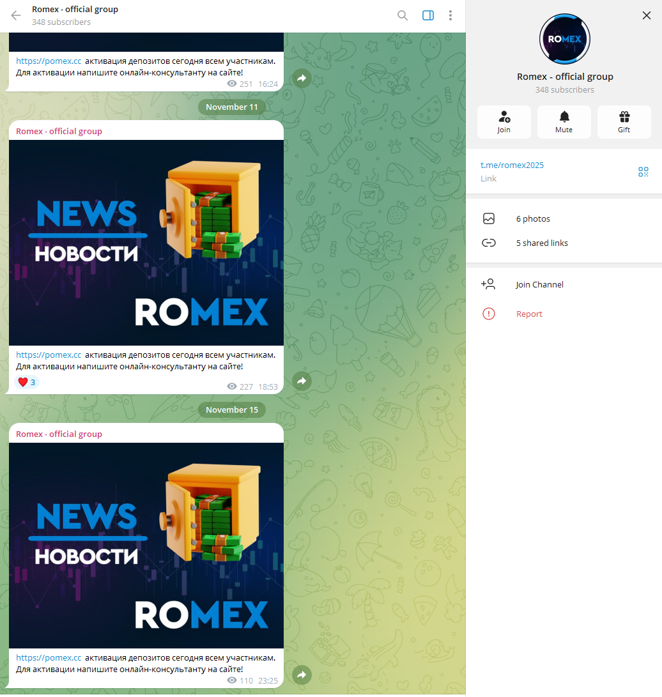Click the pomex.cc link in the latest message
Screen dimensions: 662x697
[x=49, y=657]
